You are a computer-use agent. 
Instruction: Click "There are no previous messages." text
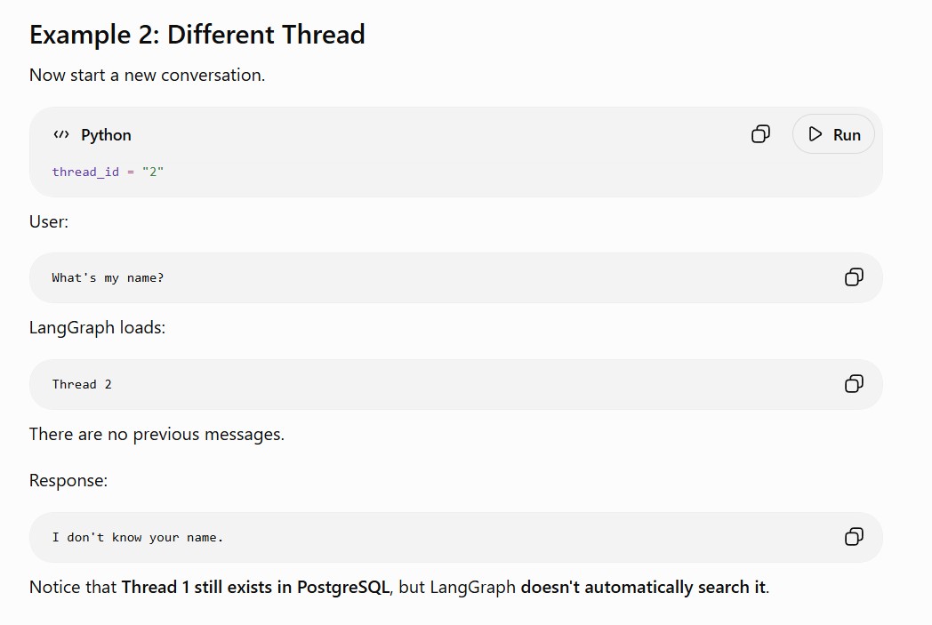coord(157,434)
